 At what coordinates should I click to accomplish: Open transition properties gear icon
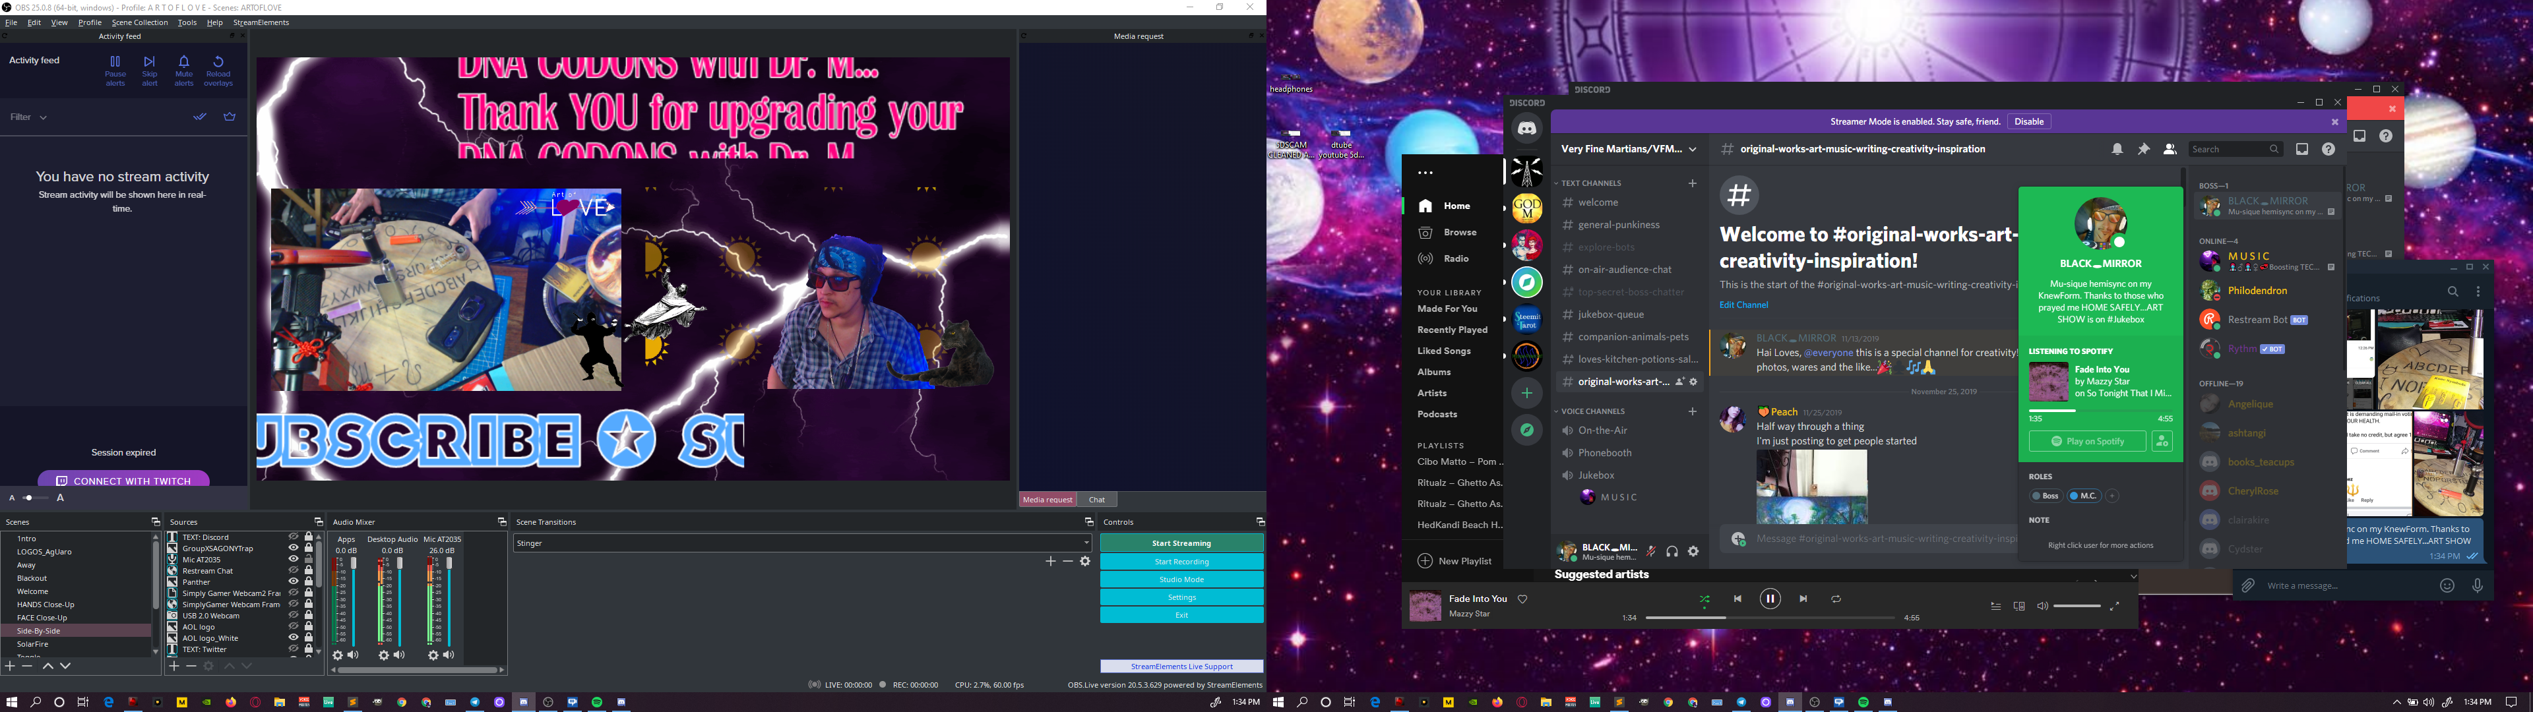click(x=1086, y=560)
